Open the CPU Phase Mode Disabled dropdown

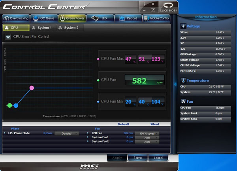coord(66,133)
